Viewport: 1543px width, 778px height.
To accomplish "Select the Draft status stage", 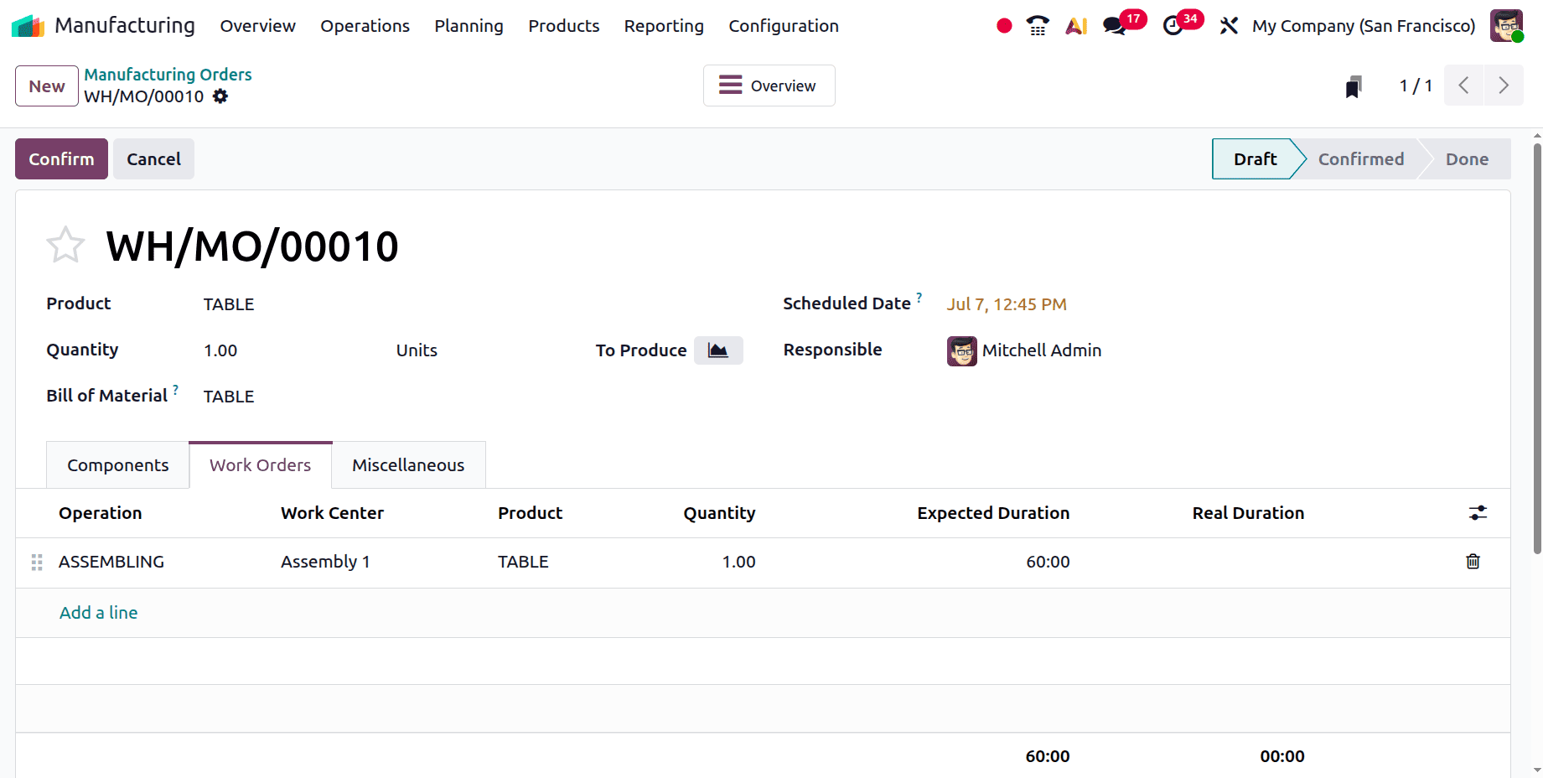I will click(1255, 159).
